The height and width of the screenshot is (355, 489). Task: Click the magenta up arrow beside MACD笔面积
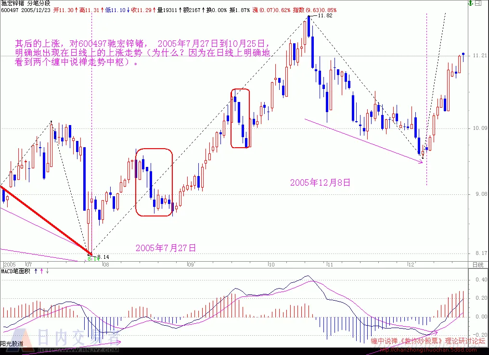41,271
